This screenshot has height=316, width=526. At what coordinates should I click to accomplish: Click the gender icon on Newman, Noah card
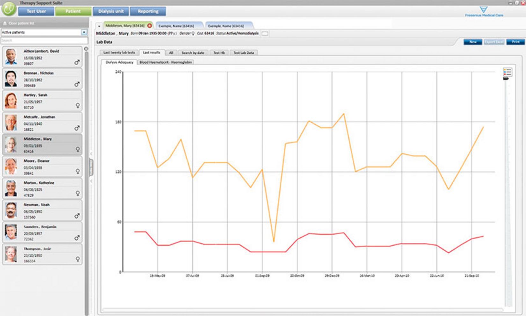77,216
